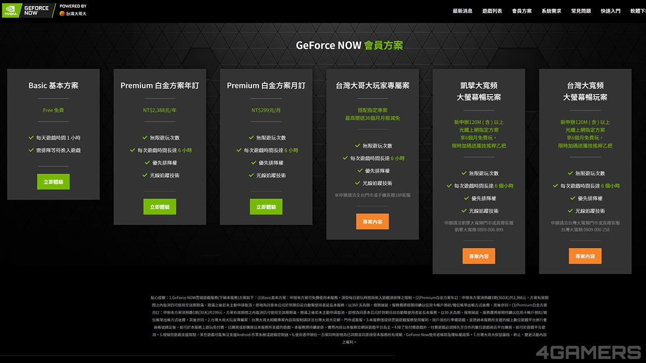Viewport: 646px width, 363px height.
Task: Go to 遊戲列表 in the navigation
Action: click(492, 11)
